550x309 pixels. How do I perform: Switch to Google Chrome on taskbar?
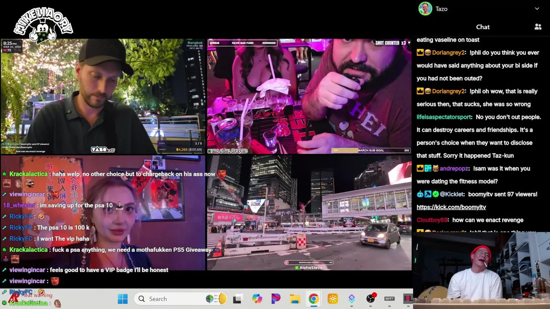314,299
